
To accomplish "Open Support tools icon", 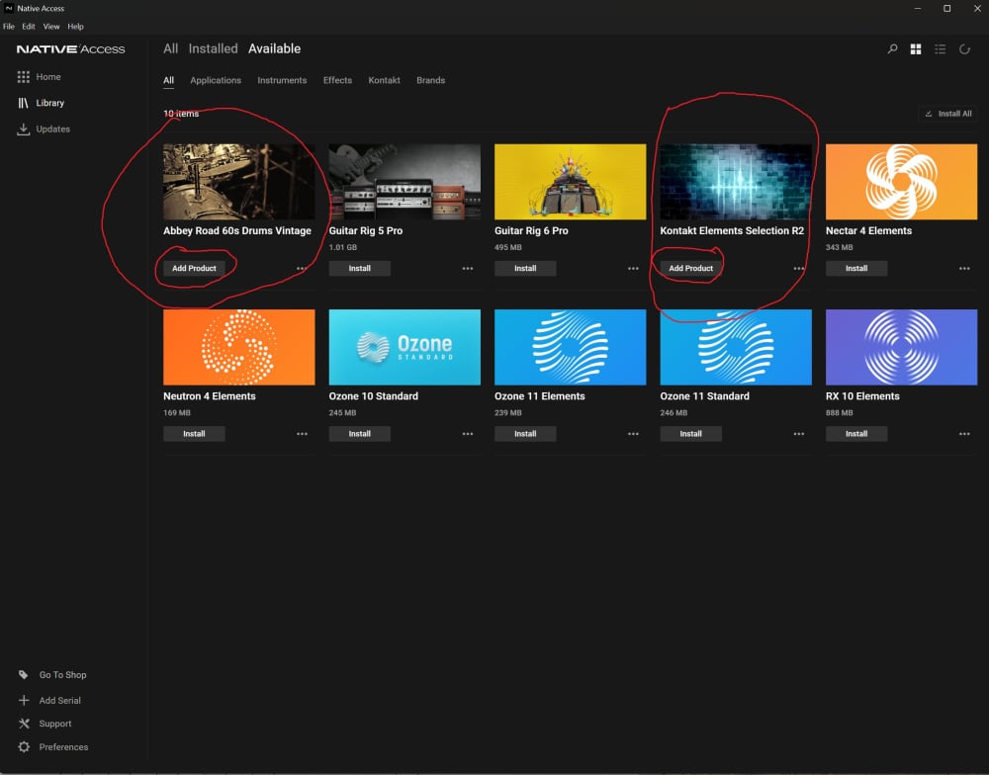I will click(24, 724).
